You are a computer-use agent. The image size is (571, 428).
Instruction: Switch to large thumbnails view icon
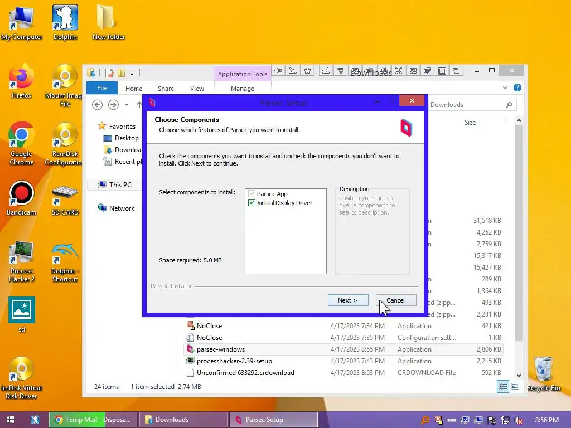(x=515, y=387)
